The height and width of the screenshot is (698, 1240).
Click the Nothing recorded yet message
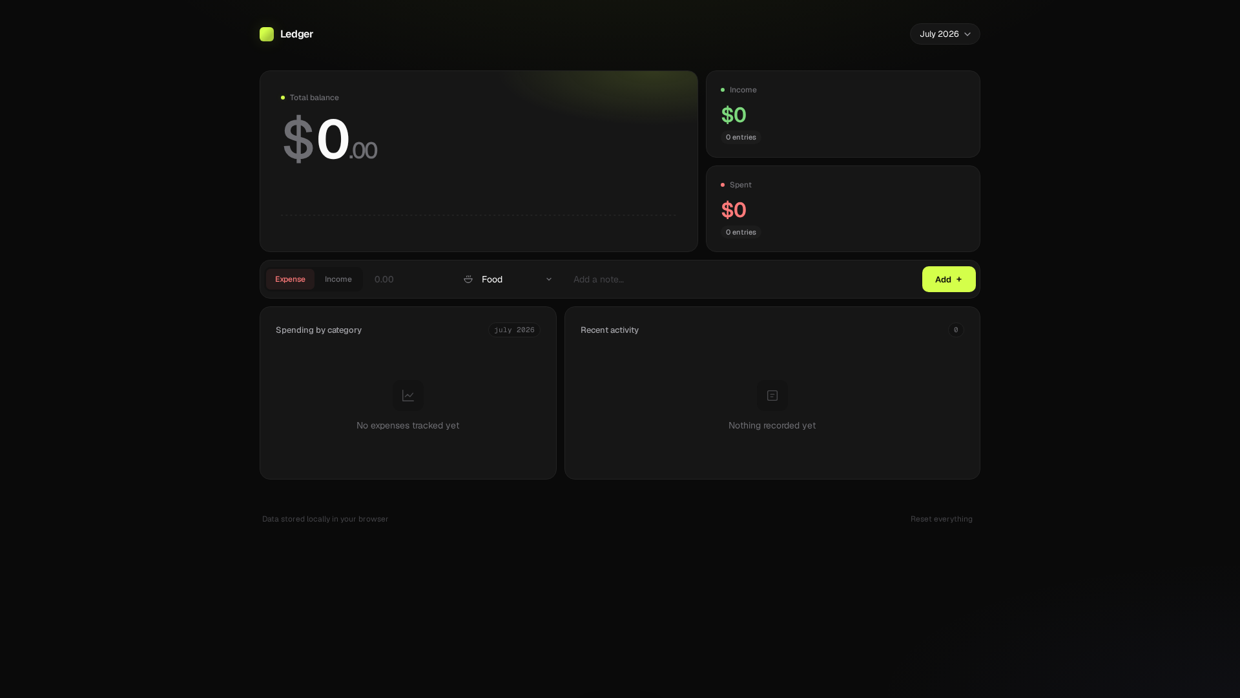(772, 425)
